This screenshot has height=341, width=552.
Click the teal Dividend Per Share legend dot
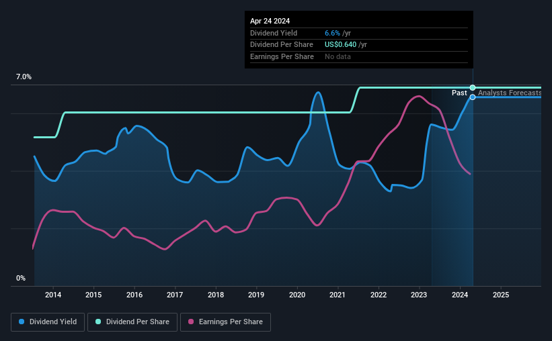pos(98,322)
